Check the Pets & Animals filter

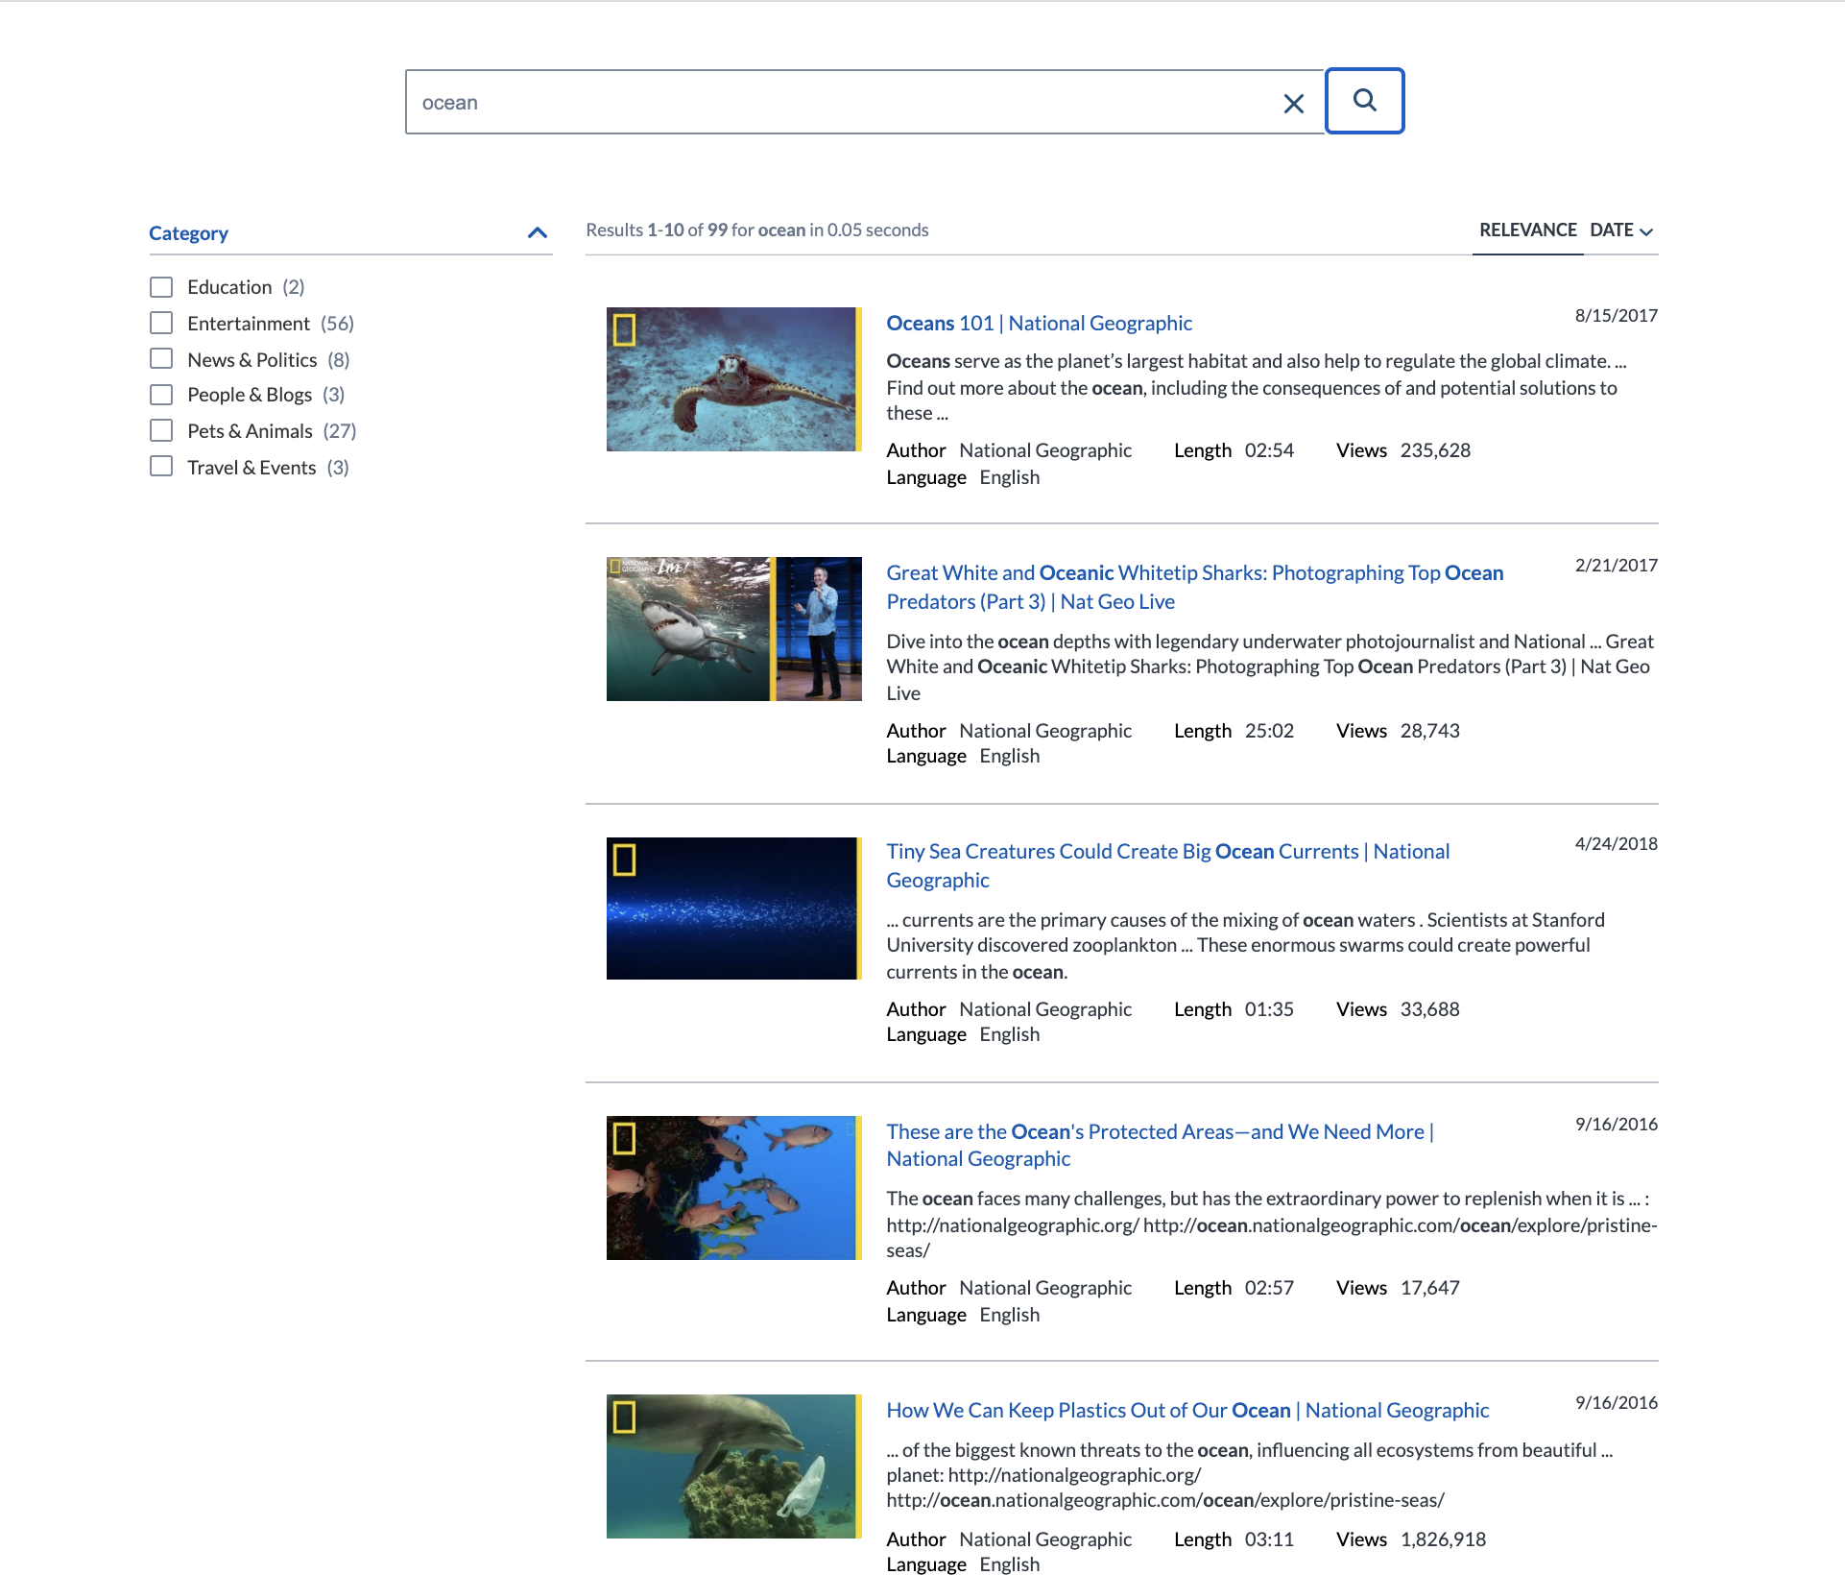161,430
